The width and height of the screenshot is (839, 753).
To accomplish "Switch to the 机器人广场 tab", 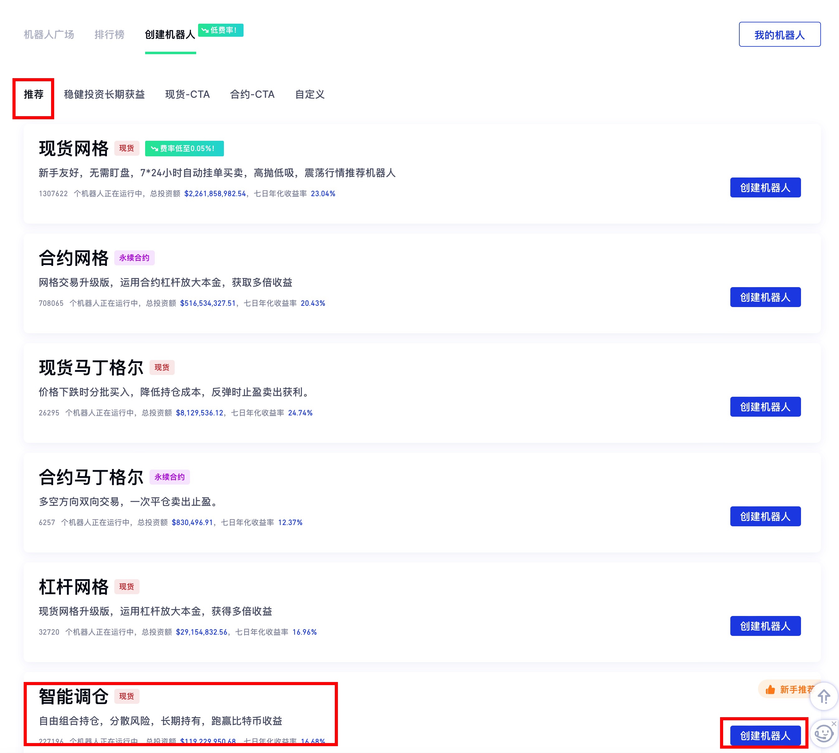I will click(x=49, y=35).
